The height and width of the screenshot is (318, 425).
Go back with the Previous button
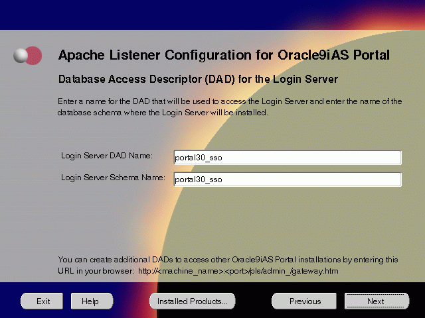pos(304,301)
